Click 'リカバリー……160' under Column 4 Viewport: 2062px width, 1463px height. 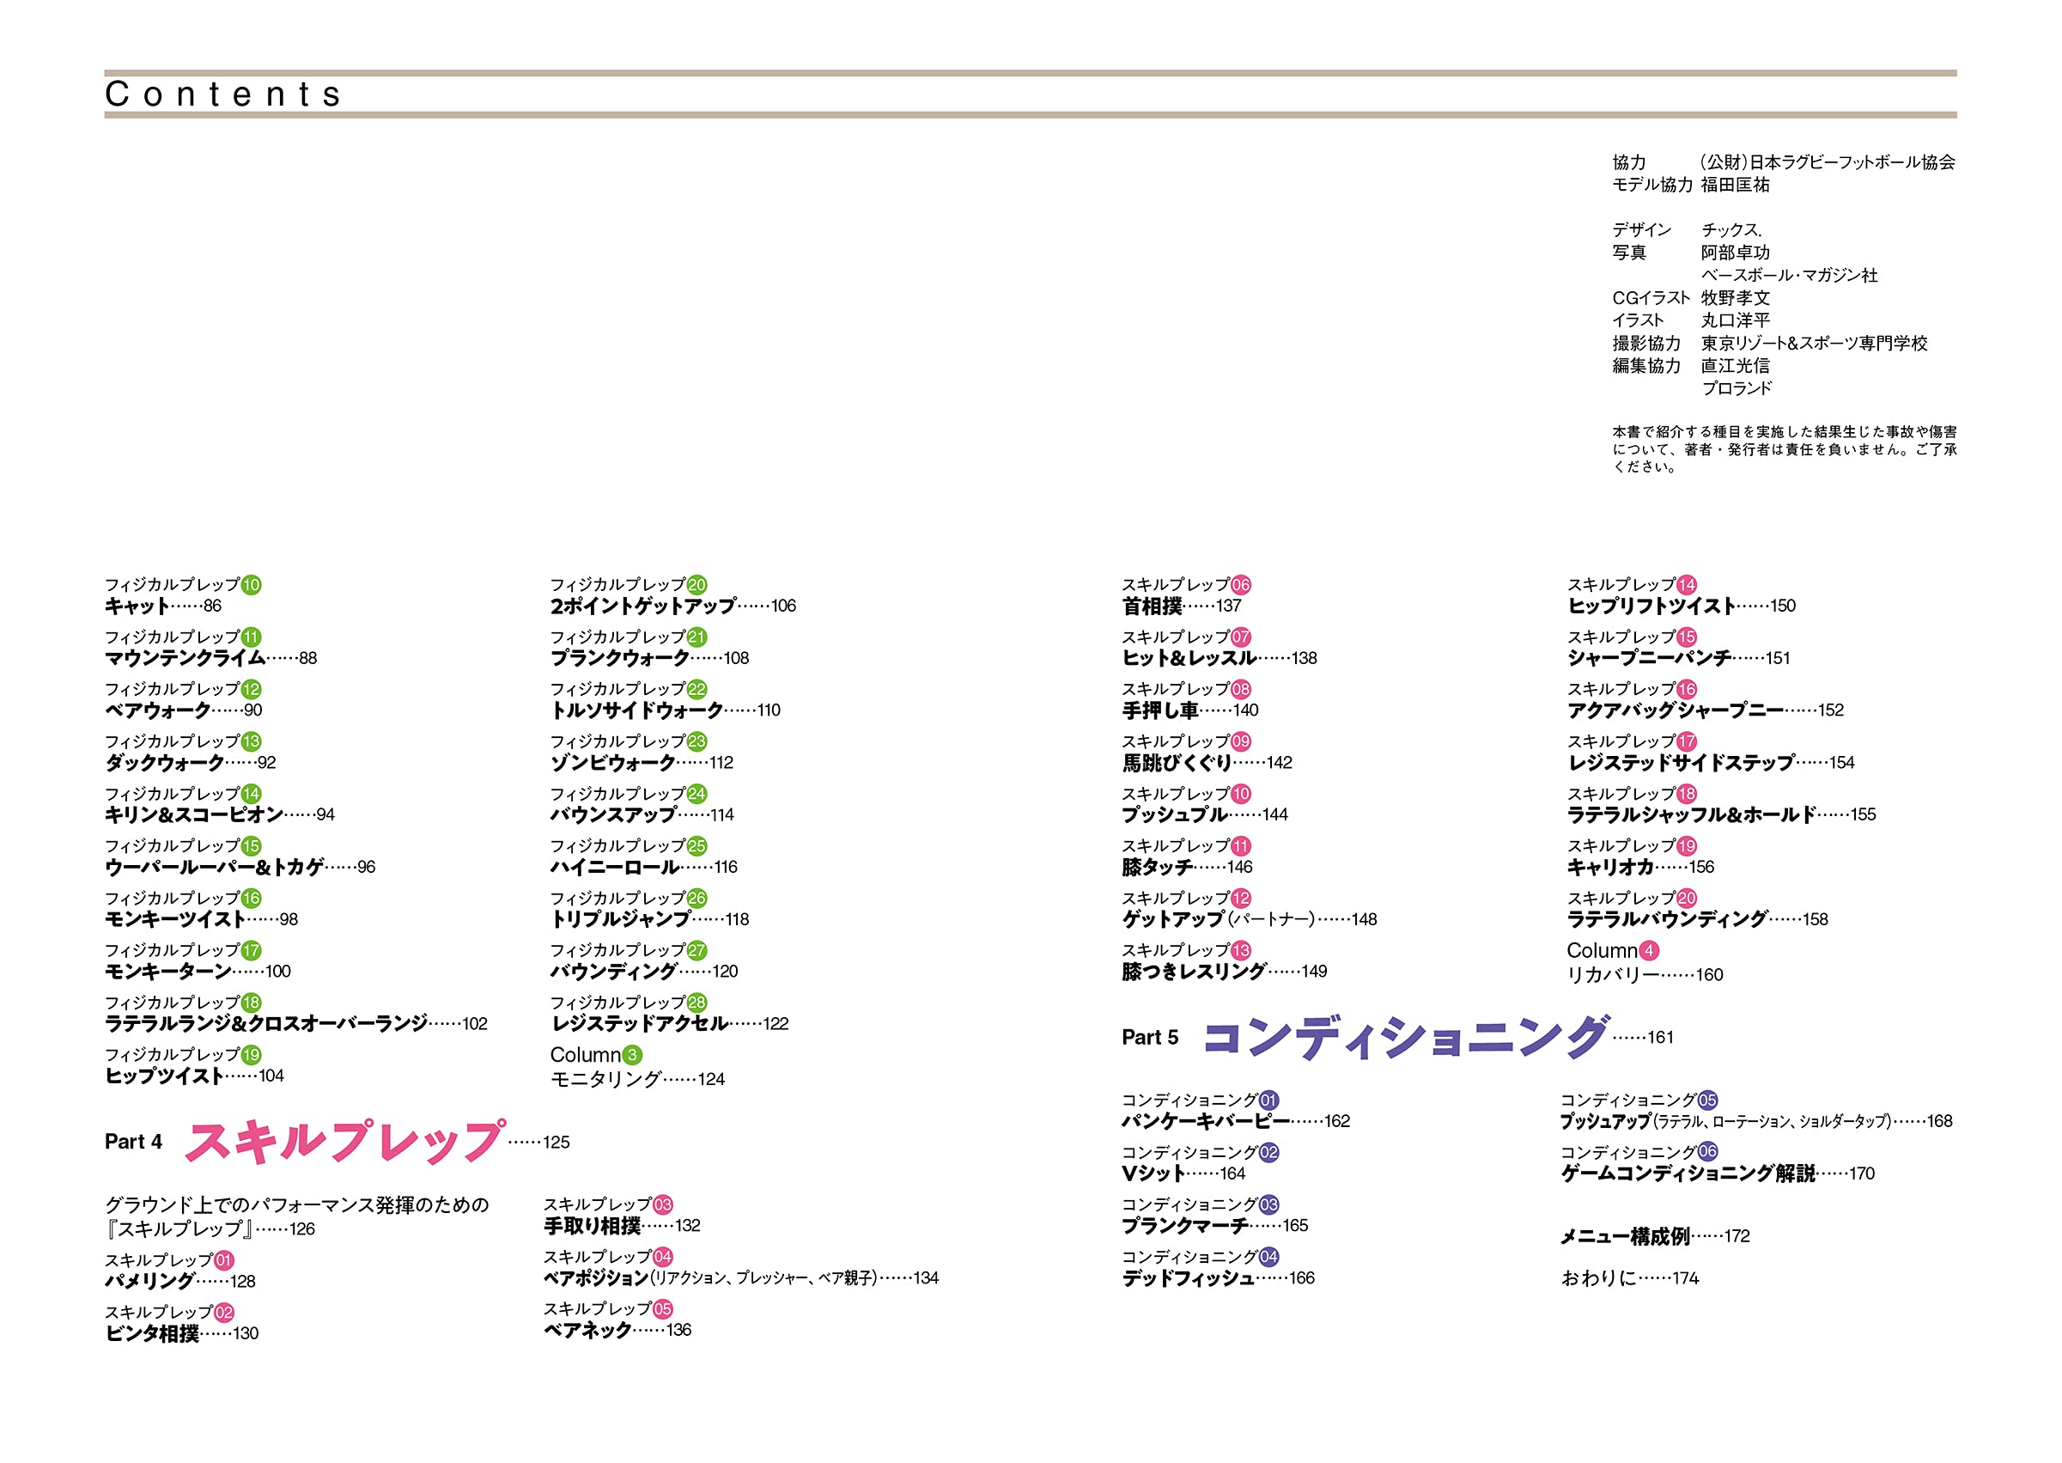[1645, 975]
